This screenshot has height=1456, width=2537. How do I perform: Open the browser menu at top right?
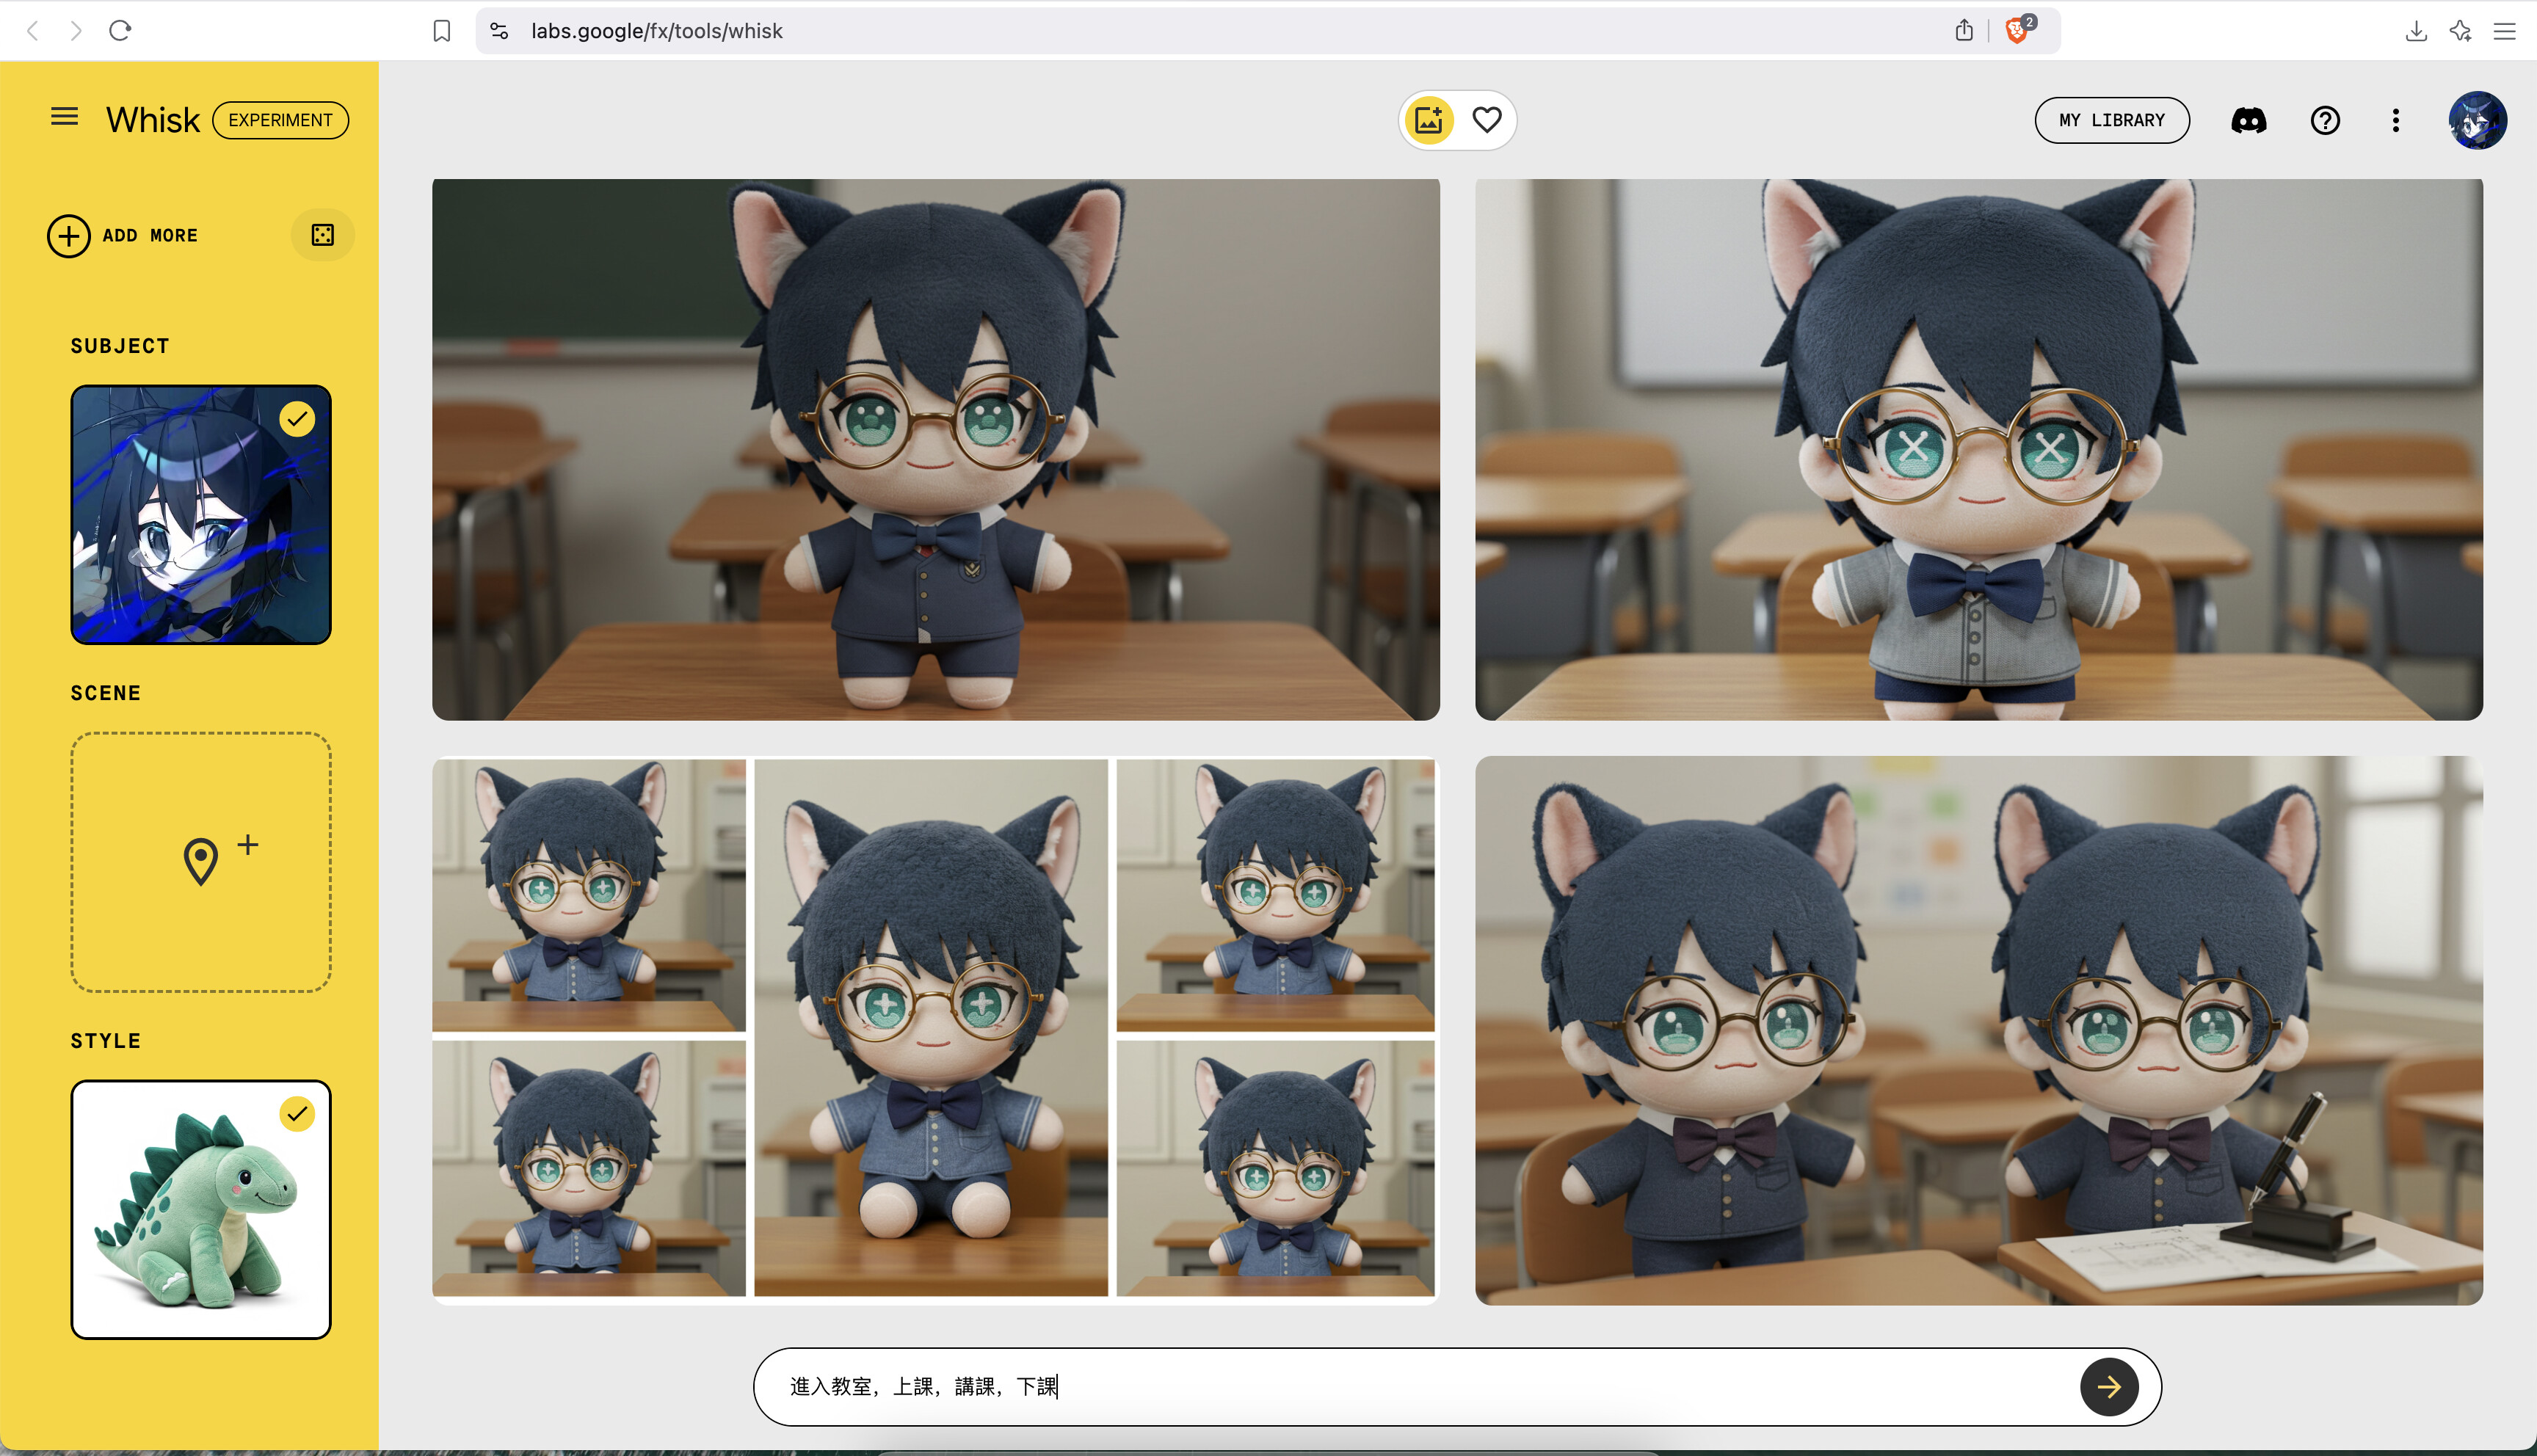(2505, 31)
